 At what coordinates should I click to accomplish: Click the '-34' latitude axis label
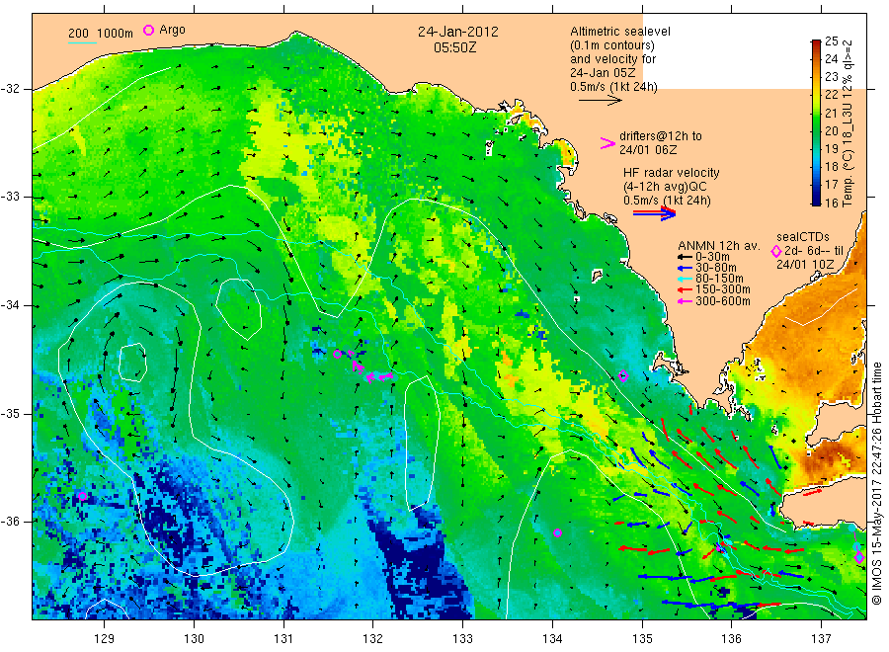(10, 305)
